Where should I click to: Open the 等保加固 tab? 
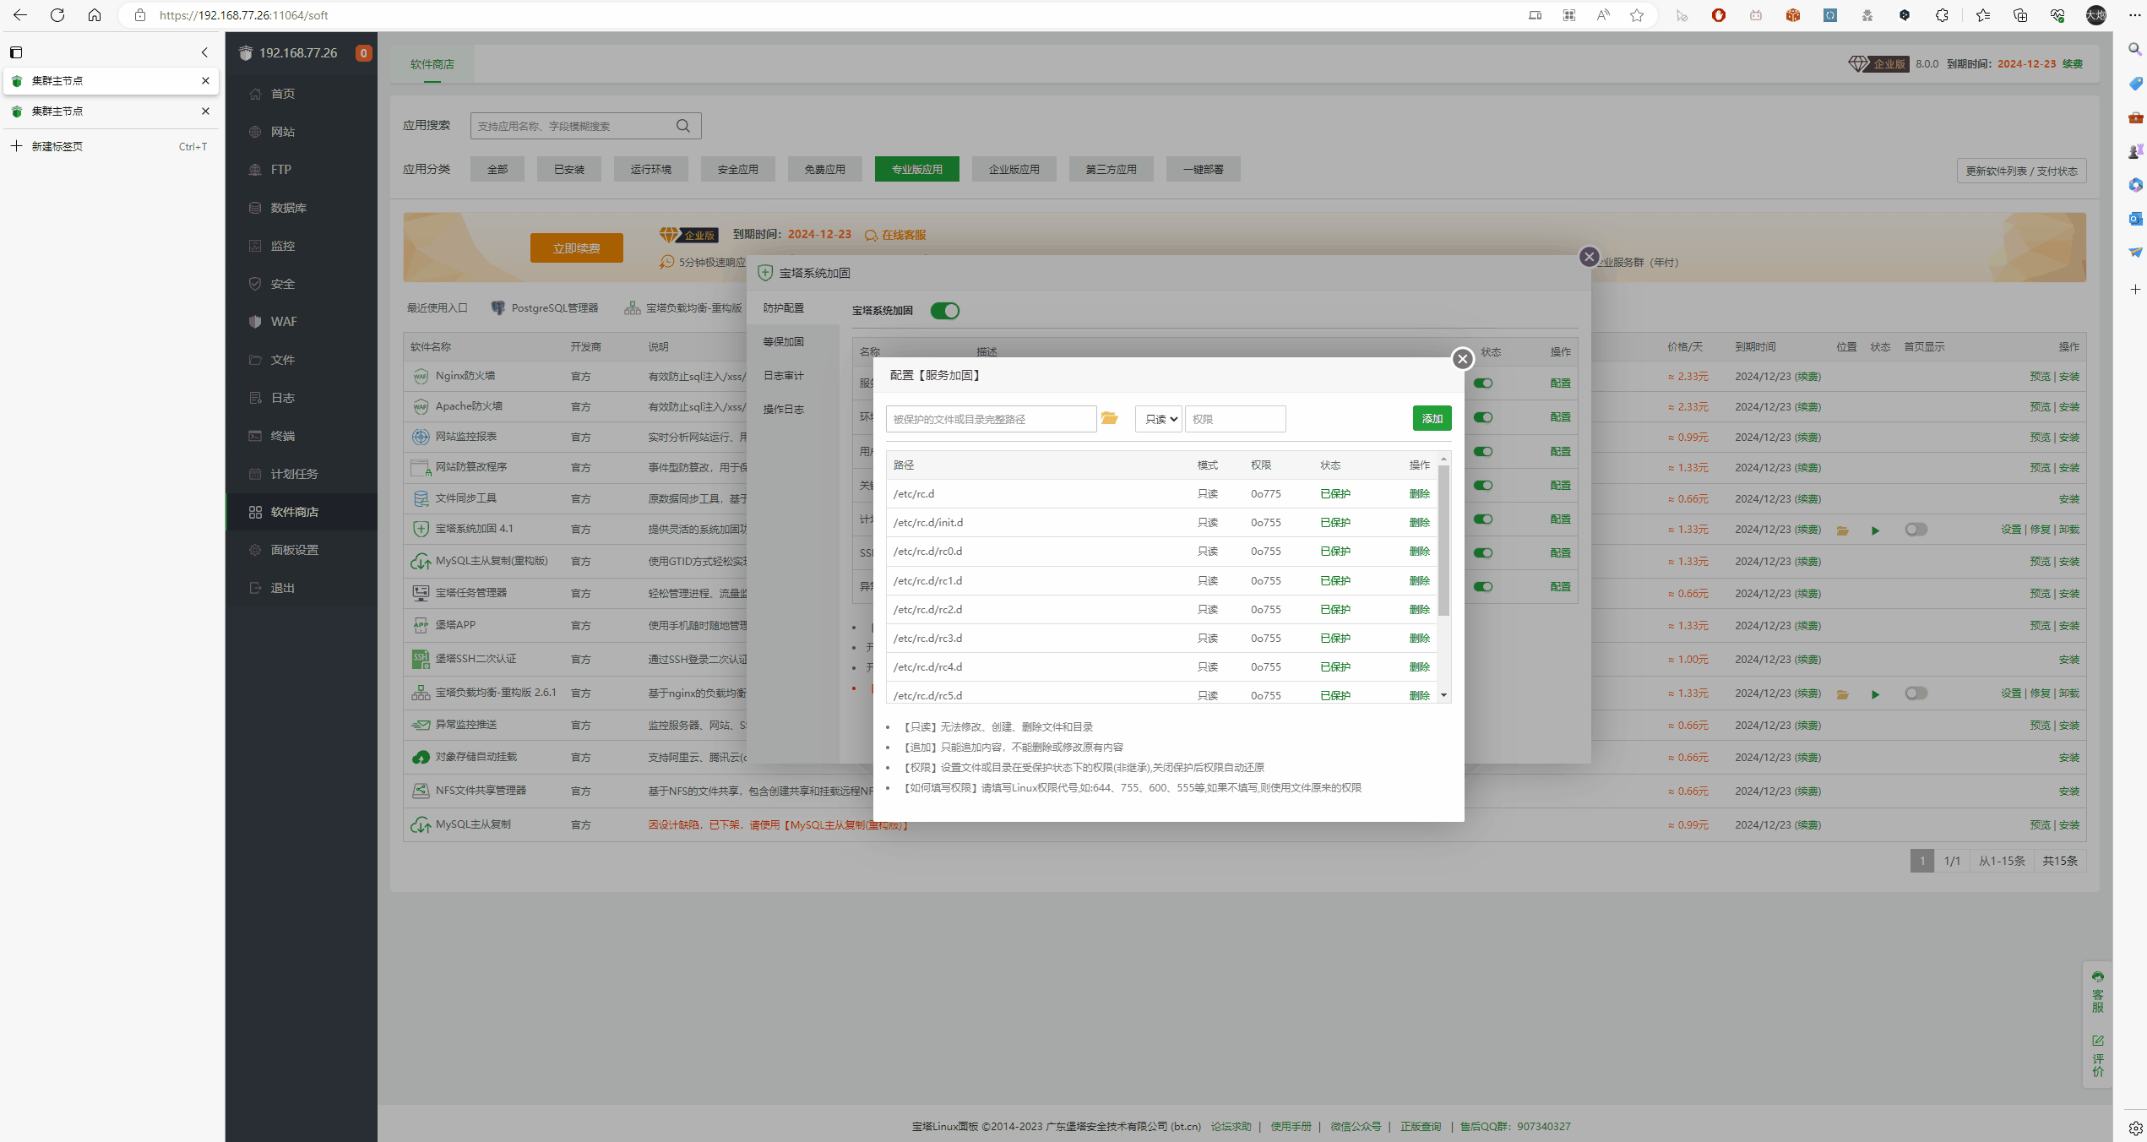[x=783, y=342]
